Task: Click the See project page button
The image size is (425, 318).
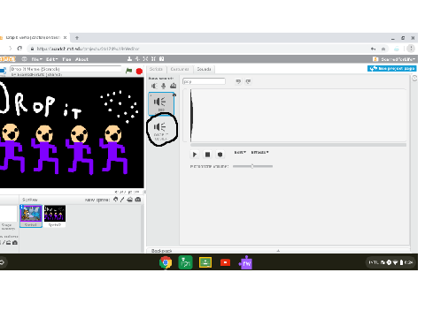Action: click(392, 68)
